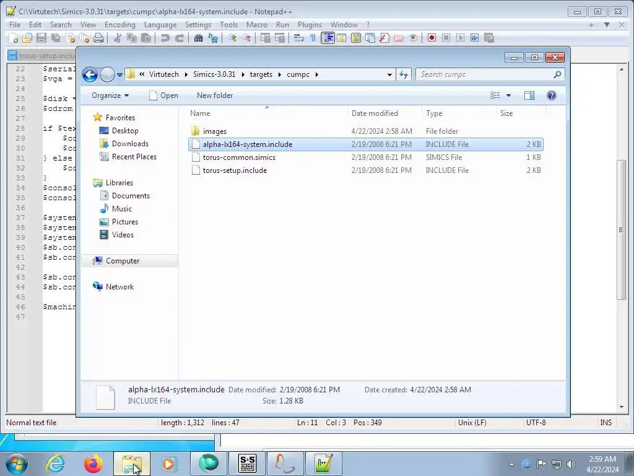Open the Language menu in Notepad++
This screenshot has width=634, height=476.
[x=160, y=25]
